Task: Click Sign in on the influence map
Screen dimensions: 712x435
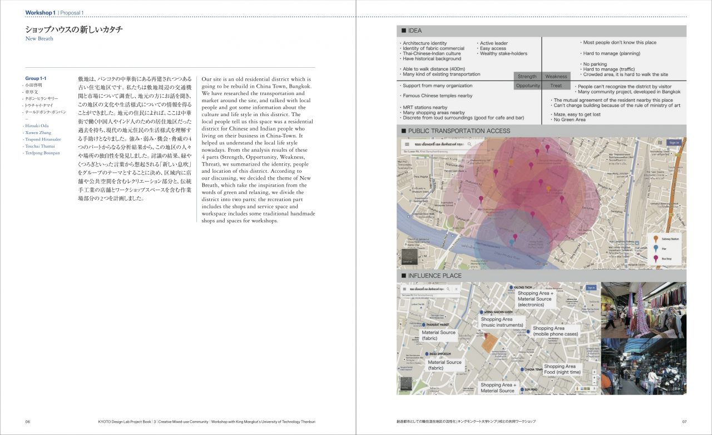Action: (x=591, y=288)
